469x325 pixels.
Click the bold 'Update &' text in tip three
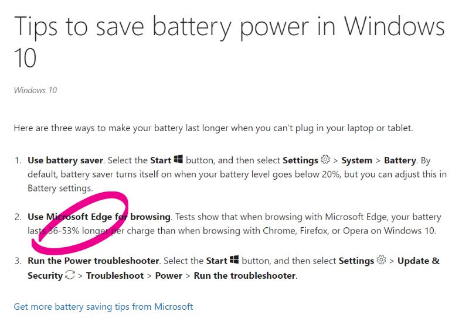coord(419,261)
